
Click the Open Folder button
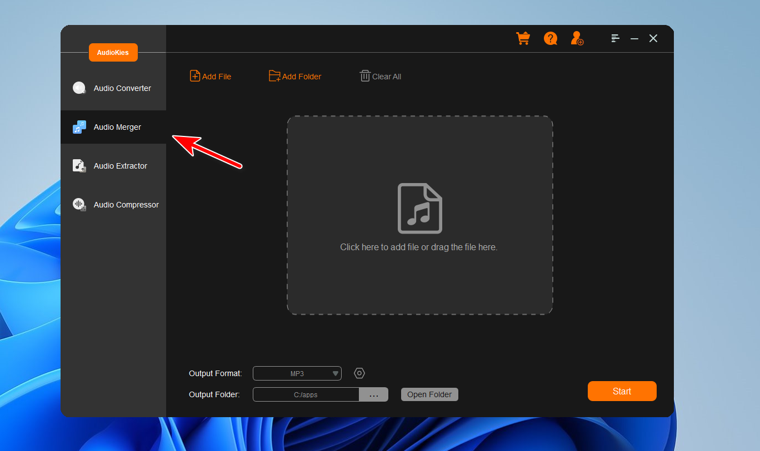coord(429,394)
